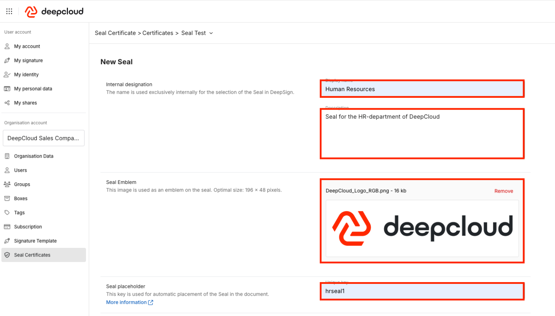Remove the uploaded DeepCloud logo file

pos(504,191)
